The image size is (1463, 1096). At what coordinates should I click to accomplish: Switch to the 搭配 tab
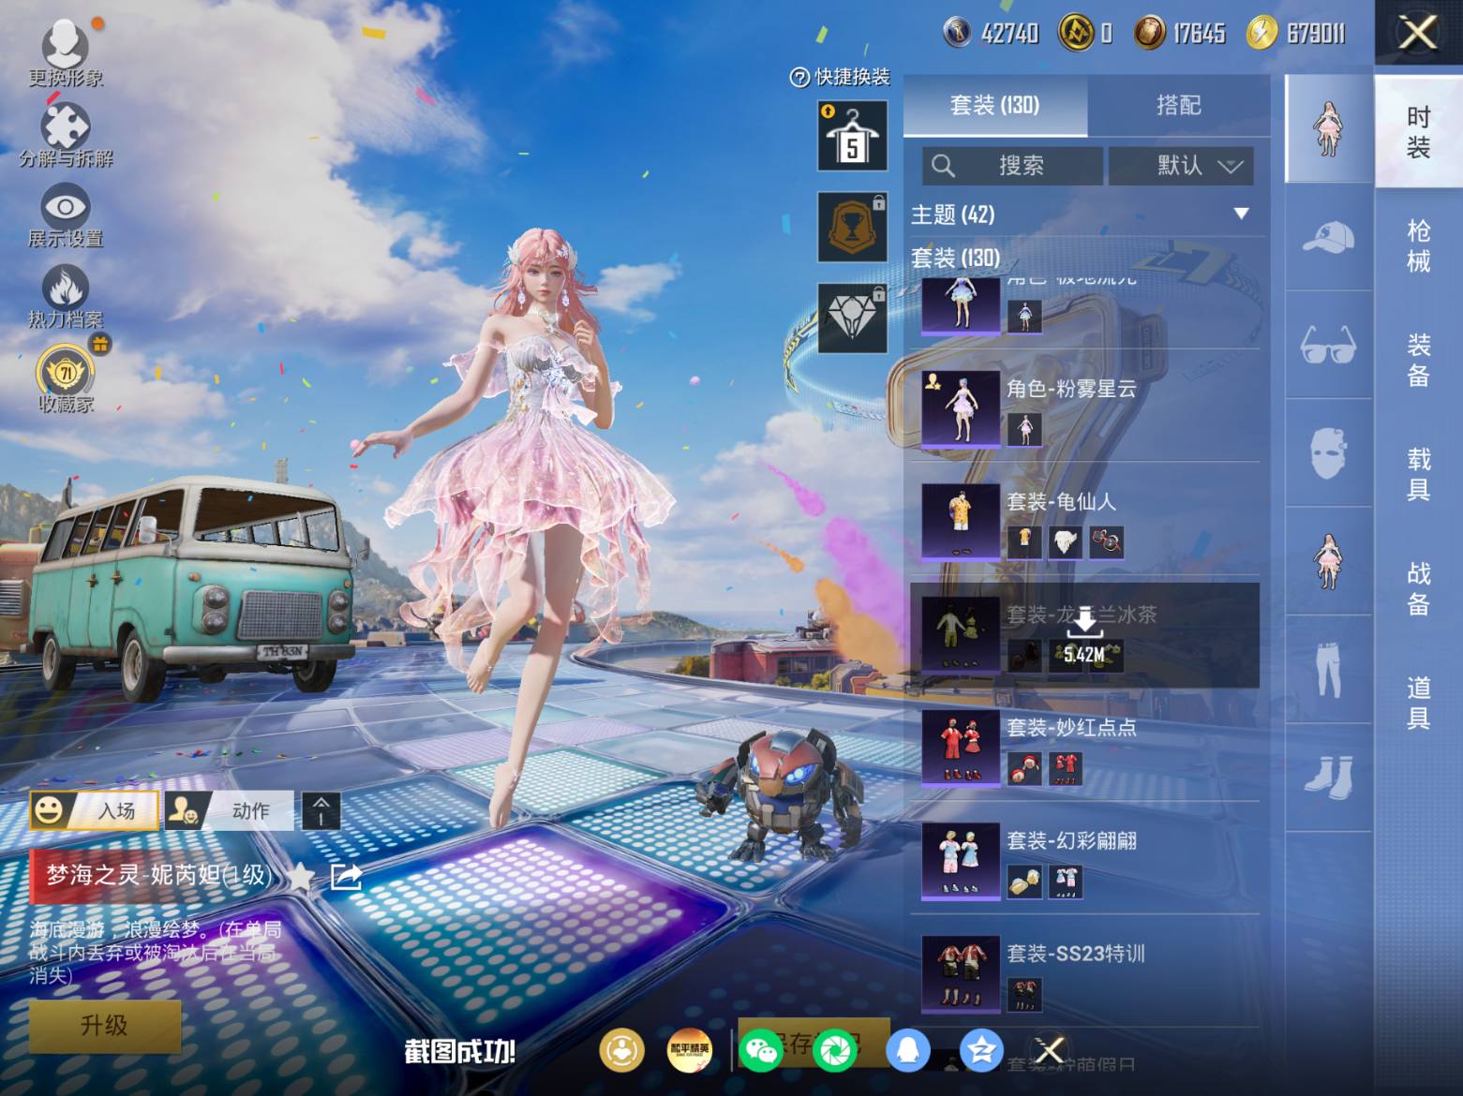click(x=1178, y=106)
